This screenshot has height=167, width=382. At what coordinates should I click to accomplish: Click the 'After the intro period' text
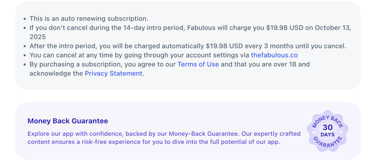tap(63, 46)
